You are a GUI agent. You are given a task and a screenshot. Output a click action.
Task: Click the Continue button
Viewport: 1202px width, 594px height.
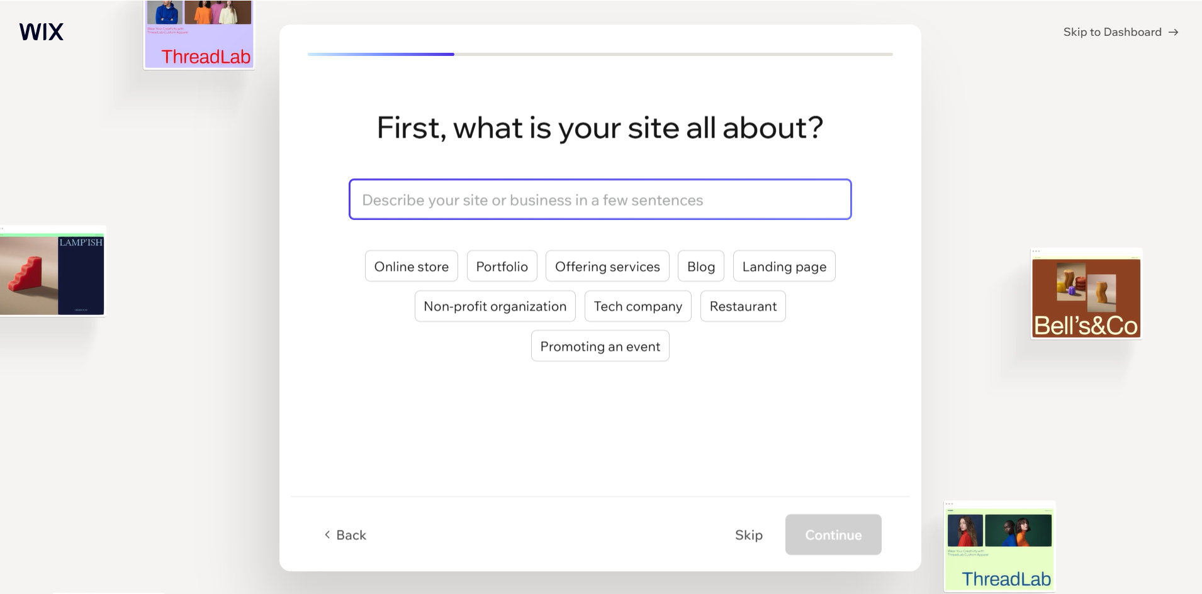click(x=833, y=534)
